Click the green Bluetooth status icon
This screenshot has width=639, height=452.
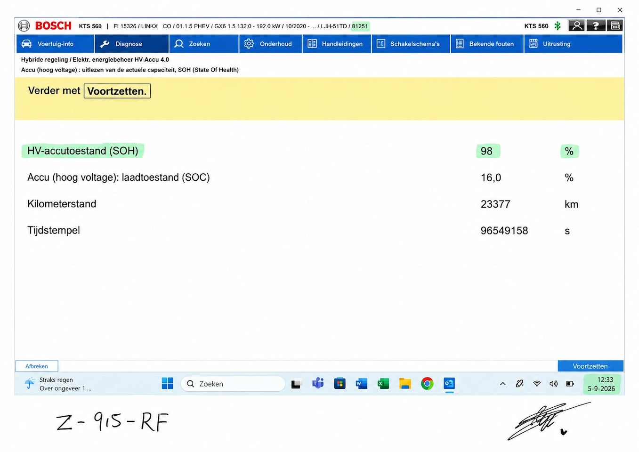click(x=558, y=26)
